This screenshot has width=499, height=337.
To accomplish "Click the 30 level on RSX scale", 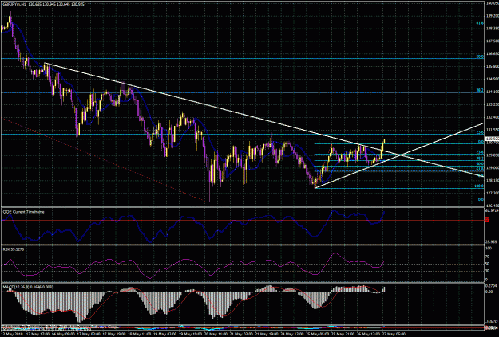I will (487, 271).
